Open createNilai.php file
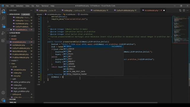Screen dimensions: 190x107 (20, 70)
